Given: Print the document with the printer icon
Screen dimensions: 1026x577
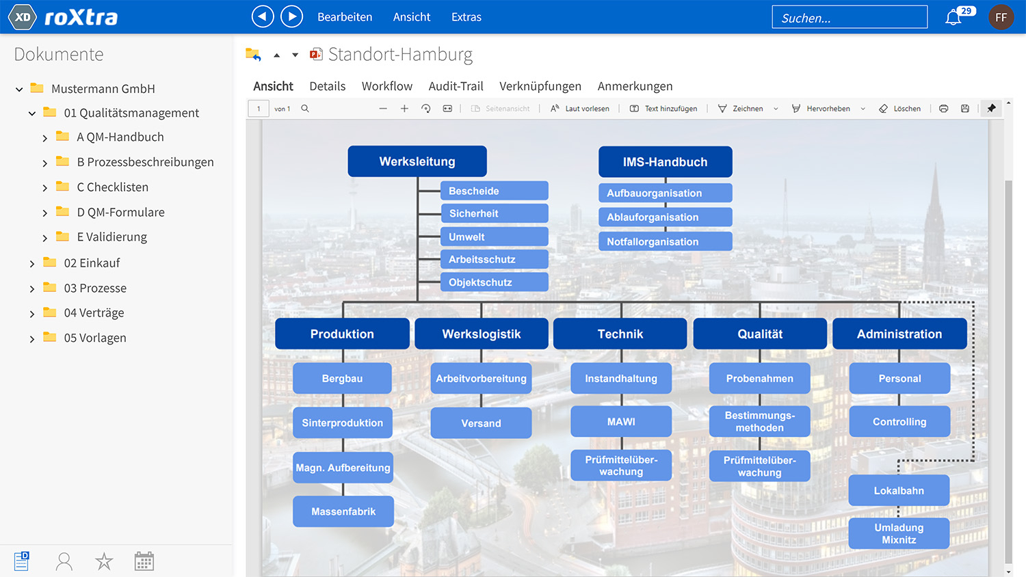Looking at the screenshot, I should tap(944, 109).
